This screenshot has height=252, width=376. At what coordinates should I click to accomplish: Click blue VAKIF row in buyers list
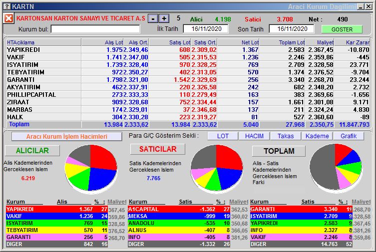click(x=57, y=216)
